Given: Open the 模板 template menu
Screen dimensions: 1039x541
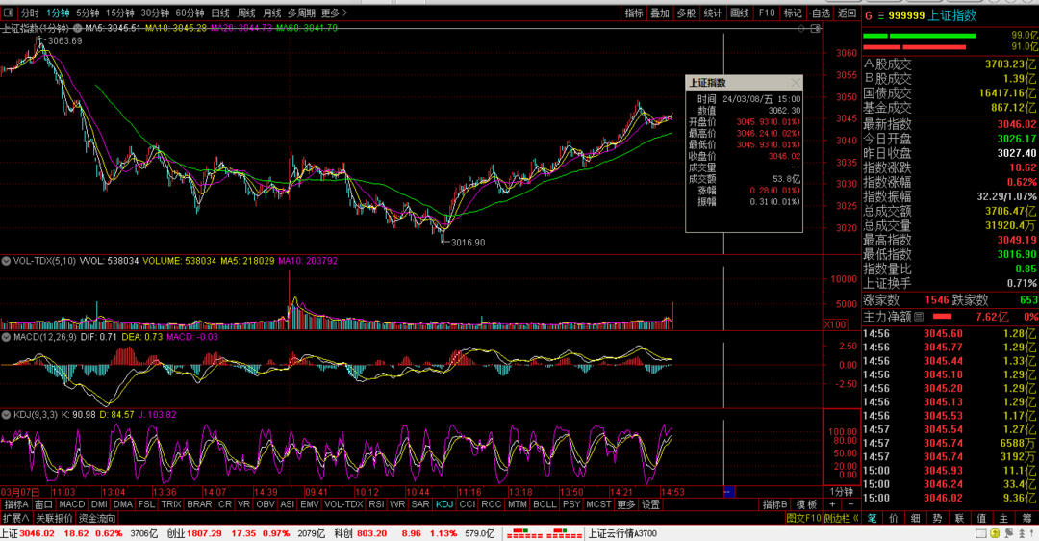Looking at the screenshot, I should click(806, 504).
